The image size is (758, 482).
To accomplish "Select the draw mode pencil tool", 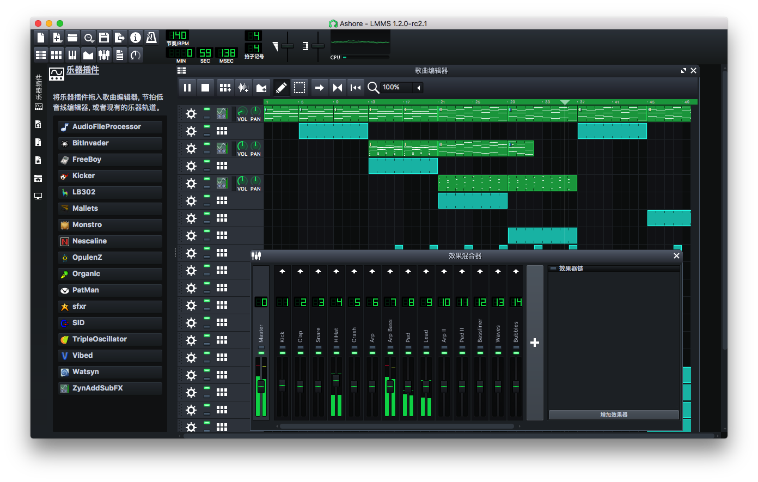I will pos(281,87).
